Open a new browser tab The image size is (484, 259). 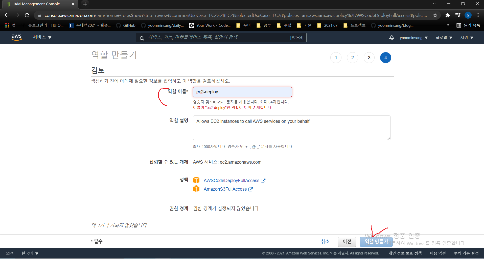(x=85, y=4)
